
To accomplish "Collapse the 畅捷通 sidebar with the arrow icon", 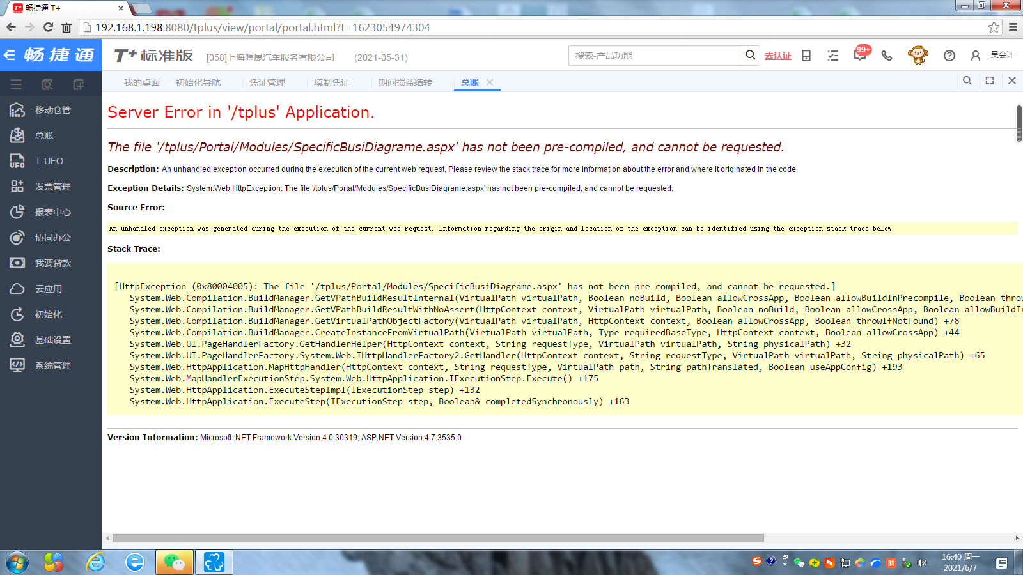I will pyautogui.click(x=10, y=56).
